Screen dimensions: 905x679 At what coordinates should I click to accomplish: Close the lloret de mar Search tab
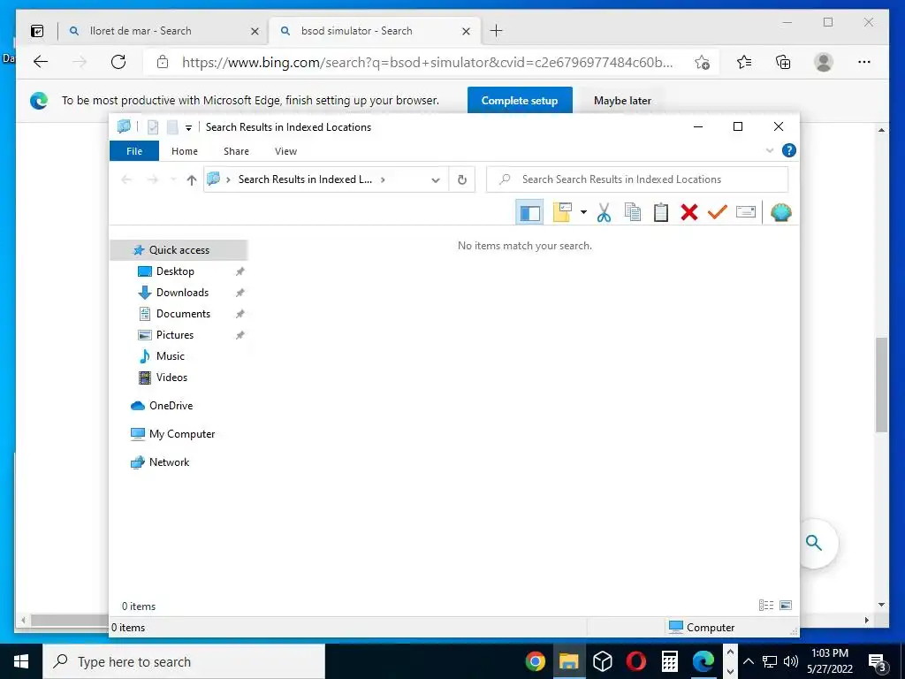[255, 31]
